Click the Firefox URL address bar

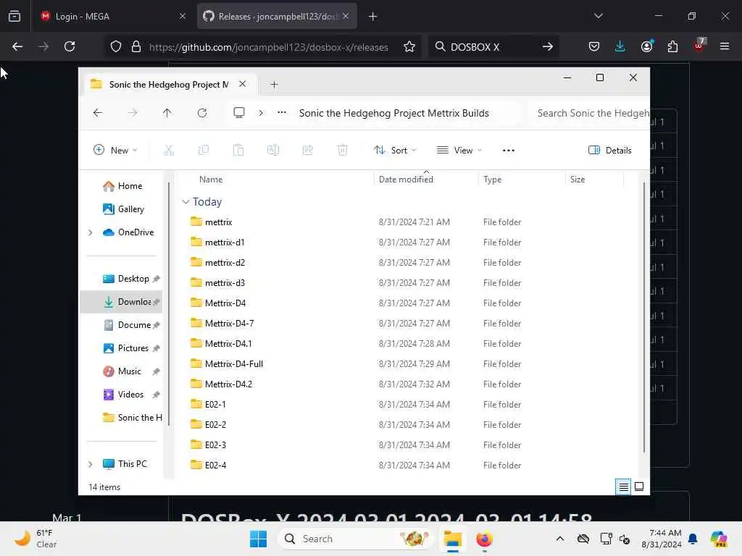pyautogui.click(x=268, y=47)
